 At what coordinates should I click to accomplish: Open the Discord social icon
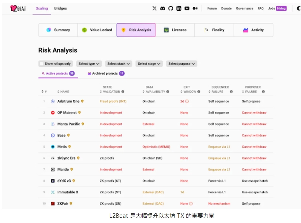[x=163, y=8]
